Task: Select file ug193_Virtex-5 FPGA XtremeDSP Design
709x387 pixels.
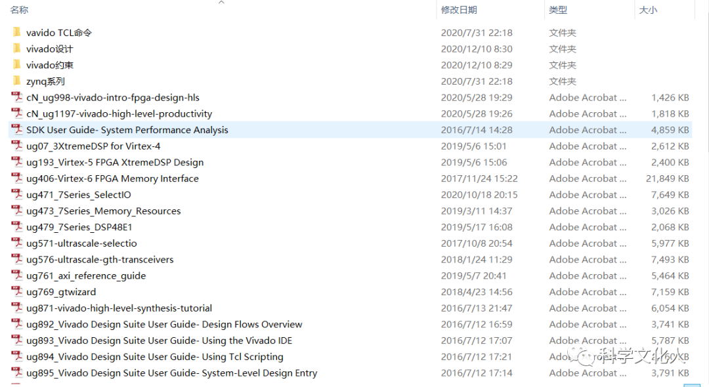Action: pos(115,162)
